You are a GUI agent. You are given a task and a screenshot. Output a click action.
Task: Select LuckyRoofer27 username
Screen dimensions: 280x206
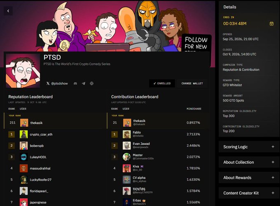pyautogui.click(x=40, y=180)
